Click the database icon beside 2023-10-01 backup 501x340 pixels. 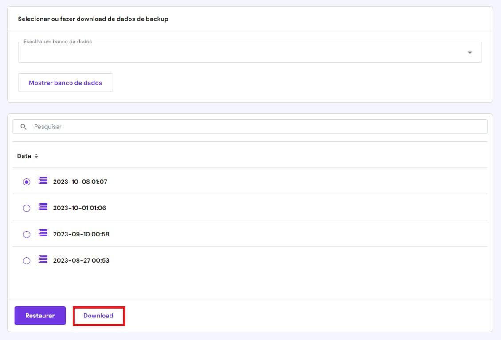tap(42, 207)
